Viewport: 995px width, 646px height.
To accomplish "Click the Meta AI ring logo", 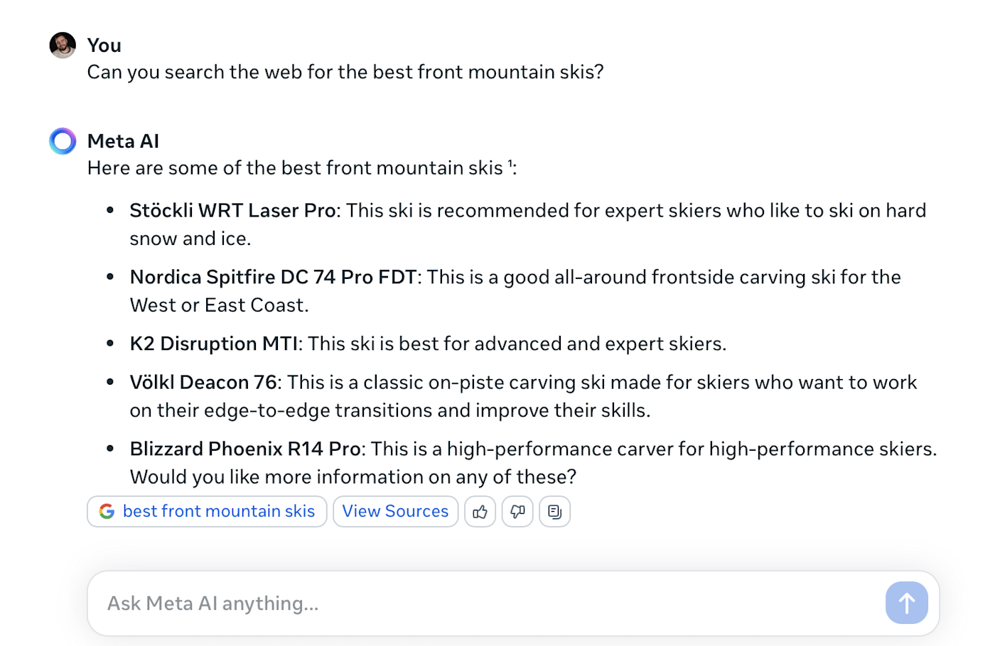I will click(63, 141).
